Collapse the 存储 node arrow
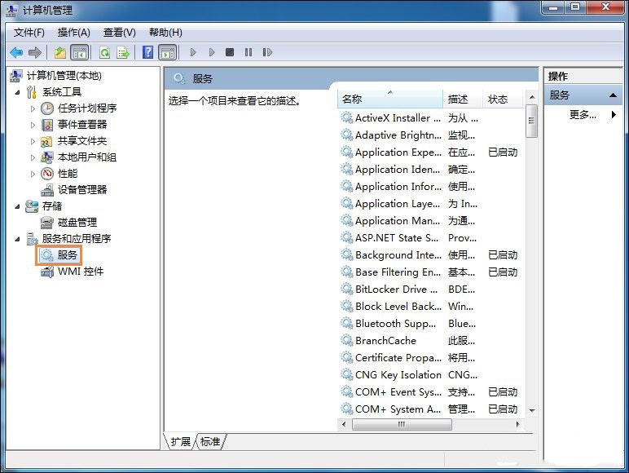This screenshot has width=629, height=473. 17,206
